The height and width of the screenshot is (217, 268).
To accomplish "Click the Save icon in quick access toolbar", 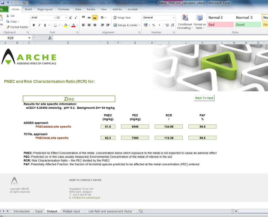I will point(3,3).
